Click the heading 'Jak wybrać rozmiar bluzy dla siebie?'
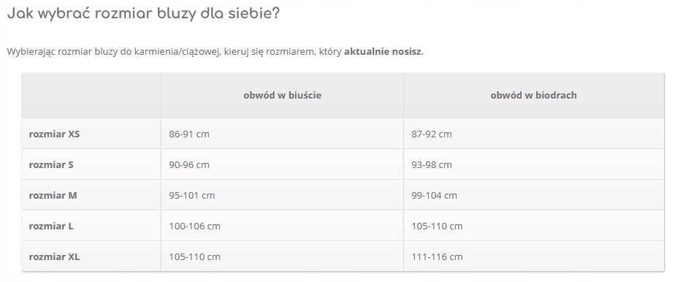 click(143, 13)
